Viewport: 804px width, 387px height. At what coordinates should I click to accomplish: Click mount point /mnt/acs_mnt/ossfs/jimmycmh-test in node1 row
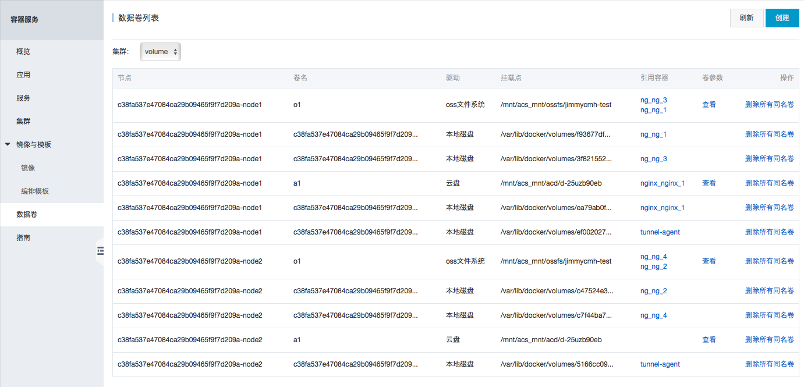coord(556,105)
